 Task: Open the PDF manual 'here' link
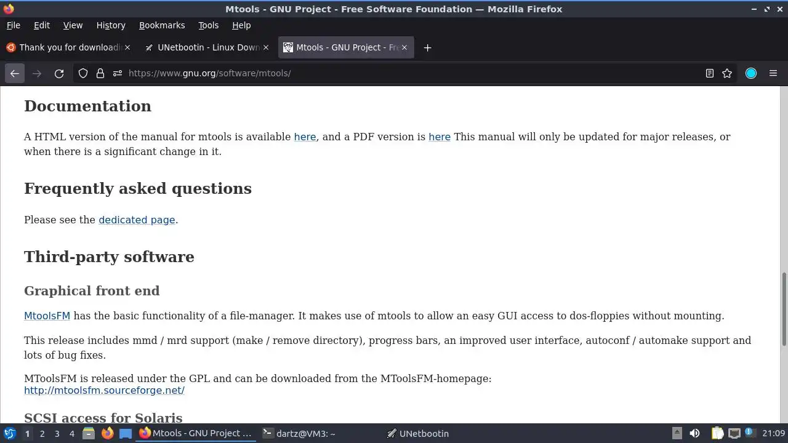click(x=440, y=137)
